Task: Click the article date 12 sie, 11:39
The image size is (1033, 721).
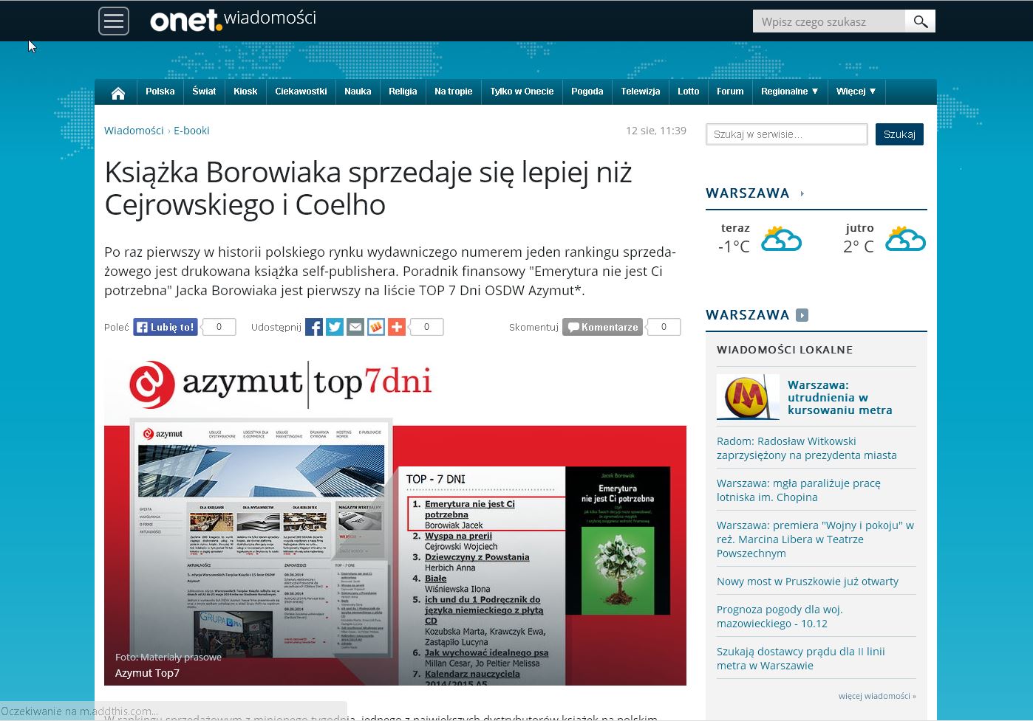Action: pos(656,131)
